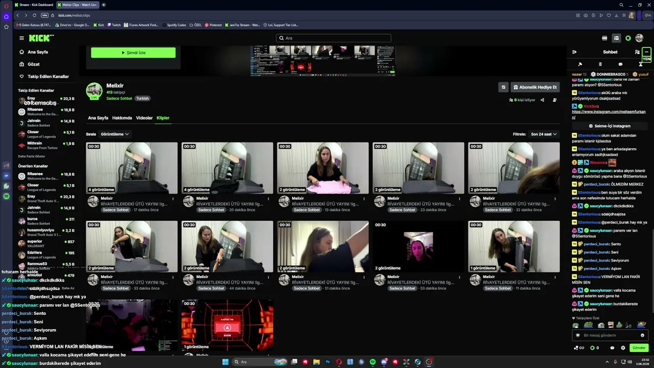Open clip thumbnail posted 53 dakika önce

tap(418, 247)
